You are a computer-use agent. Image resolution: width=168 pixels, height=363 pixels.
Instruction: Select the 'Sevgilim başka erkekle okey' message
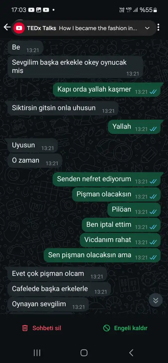75,67
